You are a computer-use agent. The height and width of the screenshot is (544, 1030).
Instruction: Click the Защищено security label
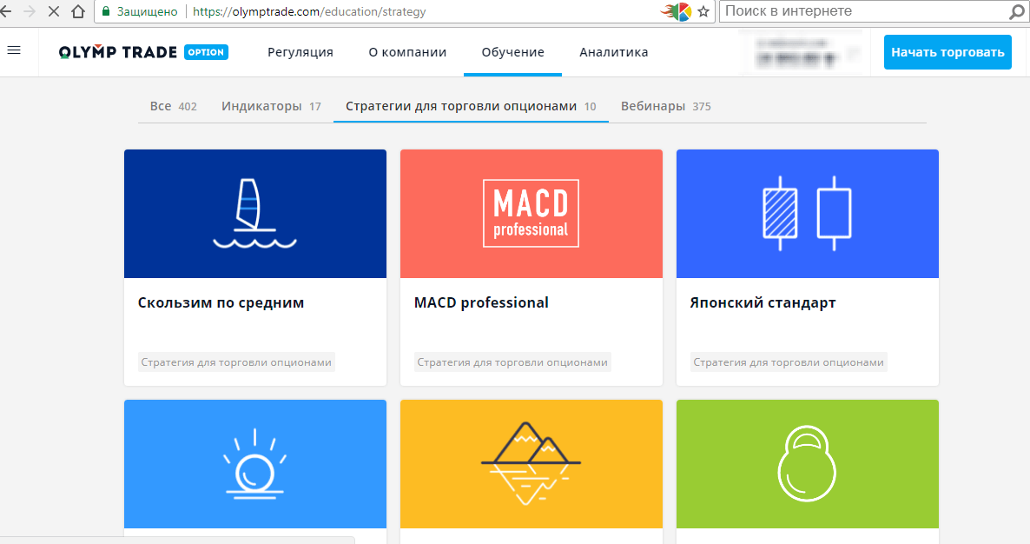pos(147,12)
